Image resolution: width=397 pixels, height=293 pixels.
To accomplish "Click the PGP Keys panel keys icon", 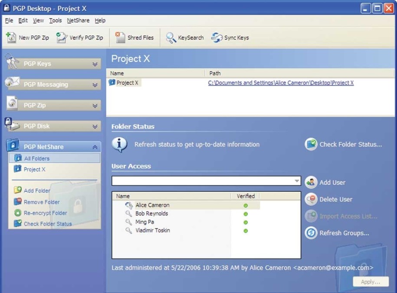I will pyautogui.click(x=12, y=61).
